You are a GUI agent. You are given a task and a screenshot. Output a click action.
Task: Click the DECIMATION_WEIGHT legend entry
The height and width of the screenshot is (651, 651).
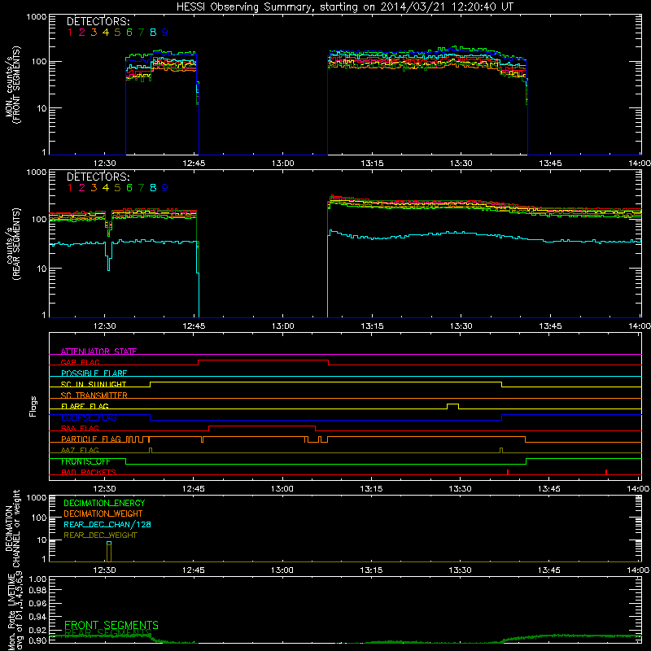click(x=103, y=514)
